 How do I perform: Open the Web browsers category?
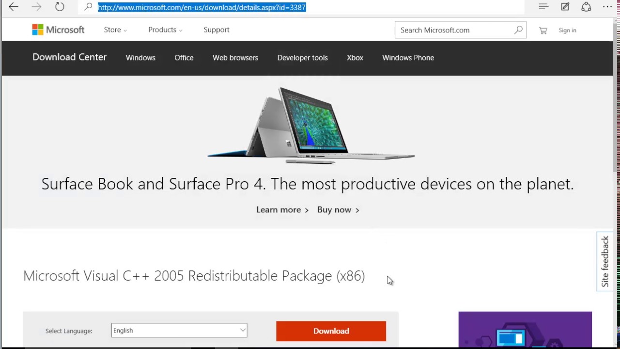(235, 58)
